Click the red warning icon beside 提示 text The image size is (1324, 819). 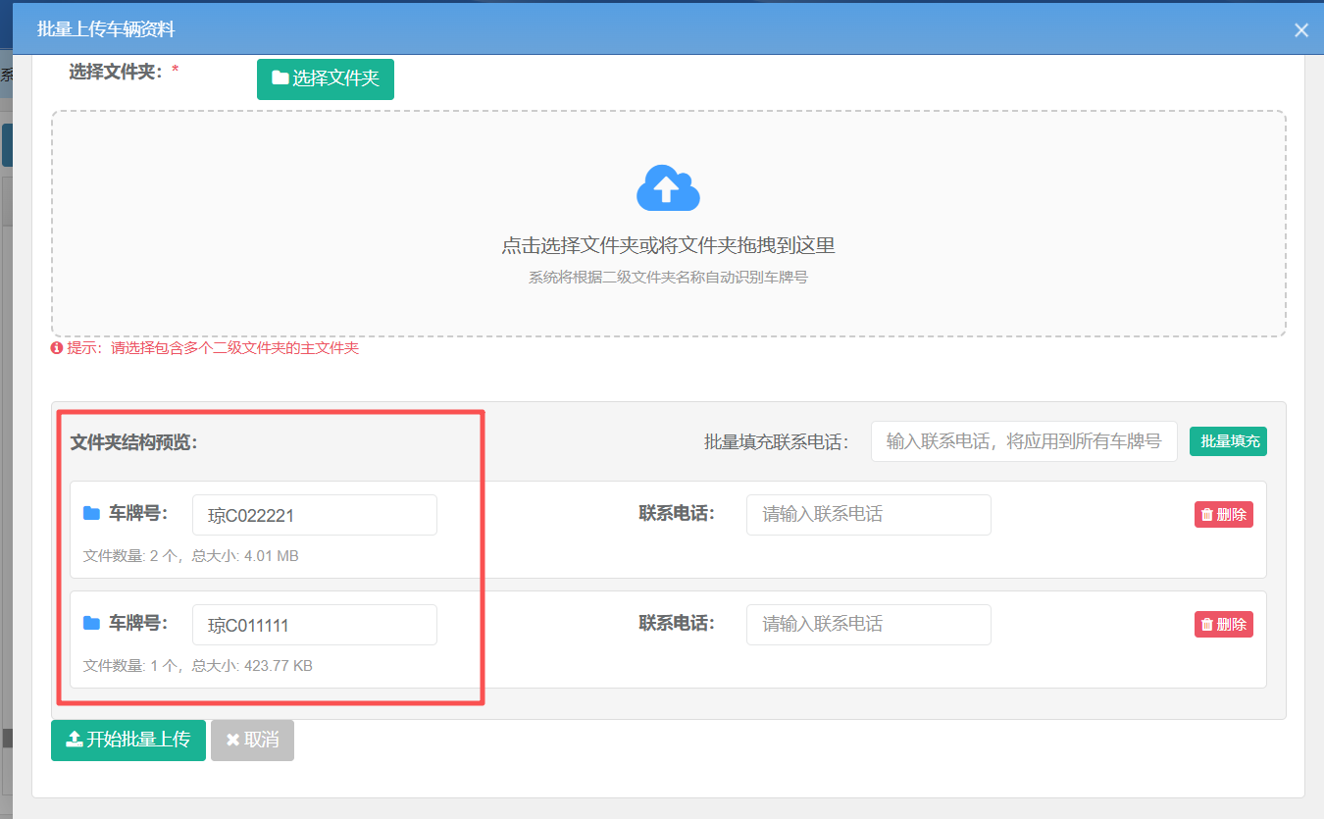[x=56, y=348]
